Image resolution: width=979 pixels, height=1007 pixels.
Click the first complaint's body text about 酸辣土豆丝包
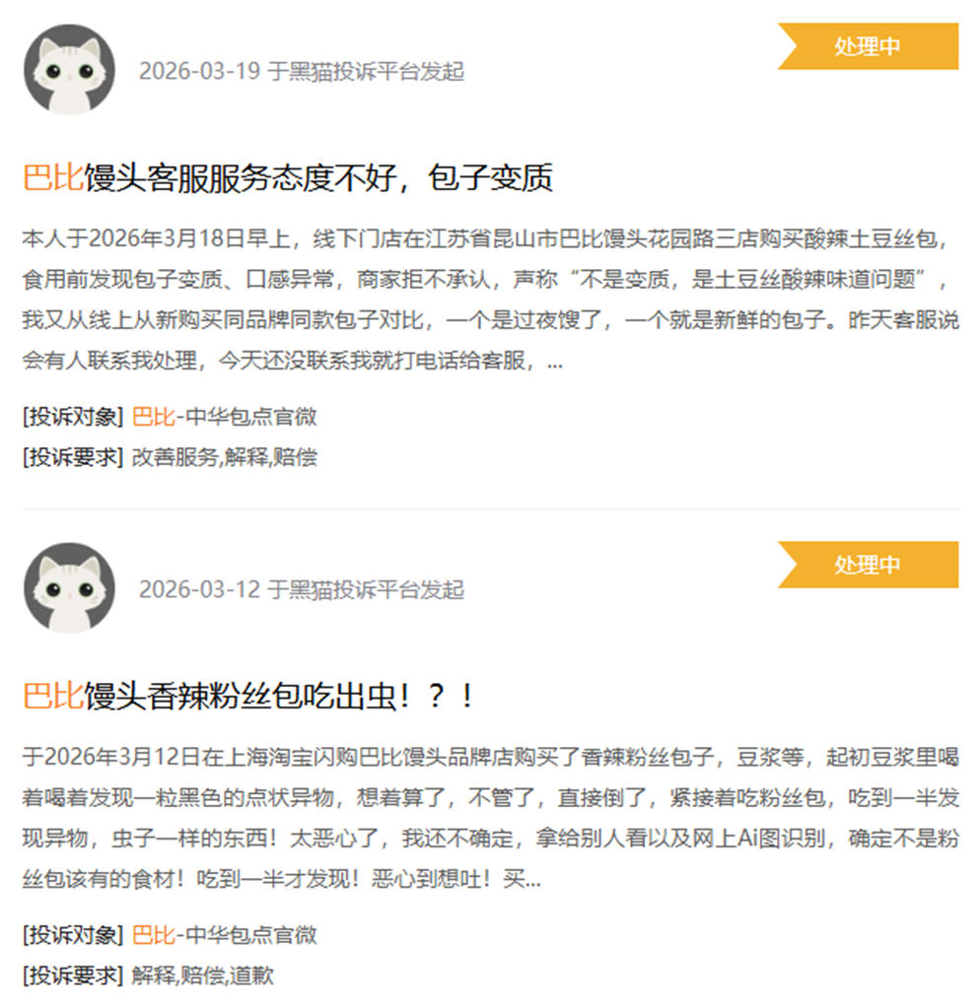[491, 300]
